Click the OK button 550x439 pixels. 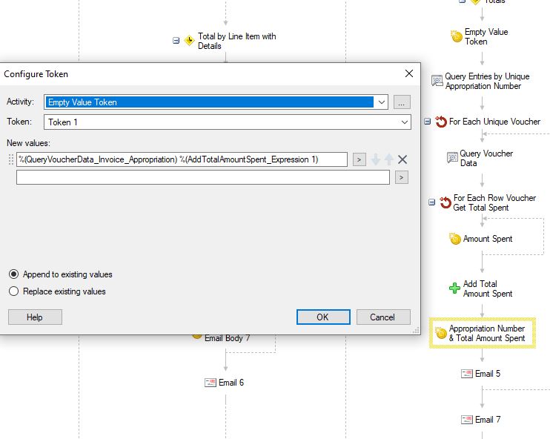(x=323, y=317)
